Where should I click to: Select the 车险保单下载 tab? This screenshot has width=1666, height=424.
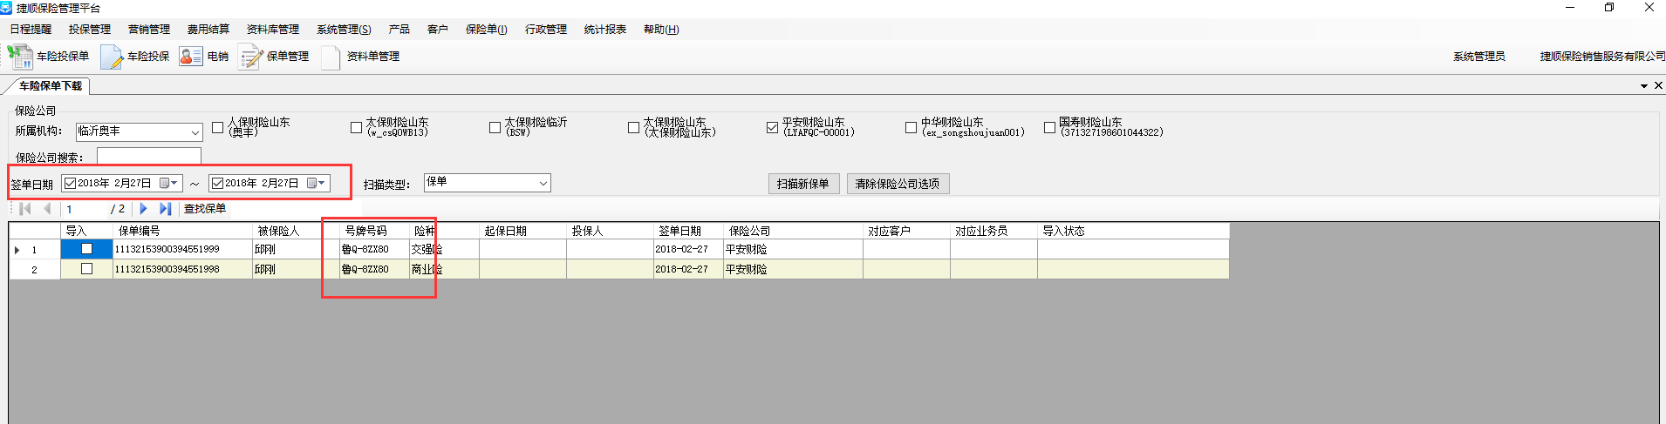pos(50,86)
